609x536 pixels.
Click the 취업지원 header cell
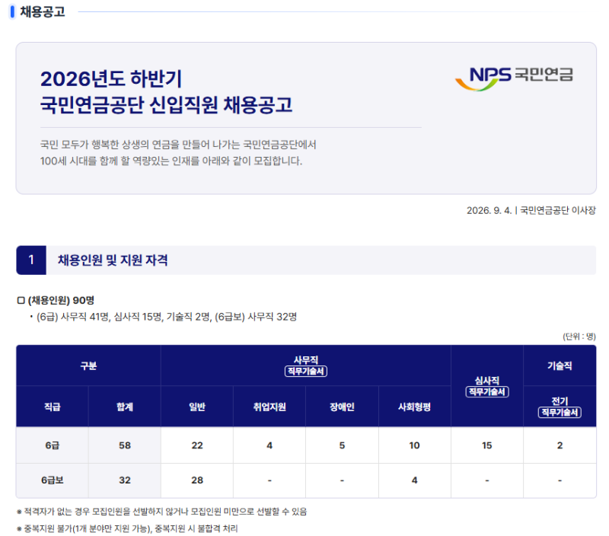click(269, 407)
